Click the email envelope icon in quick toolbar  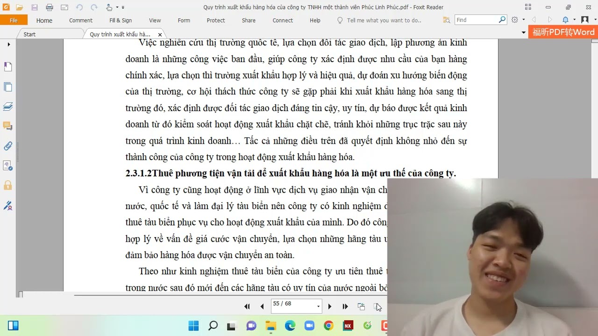point(64,7)
